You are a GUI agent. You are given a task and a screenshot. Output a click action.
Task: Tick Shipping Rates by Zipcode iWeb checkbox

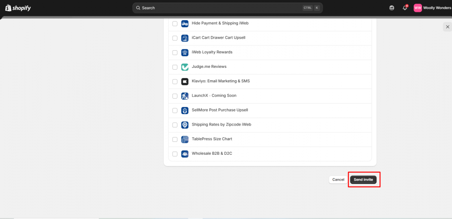click(175, 125)
